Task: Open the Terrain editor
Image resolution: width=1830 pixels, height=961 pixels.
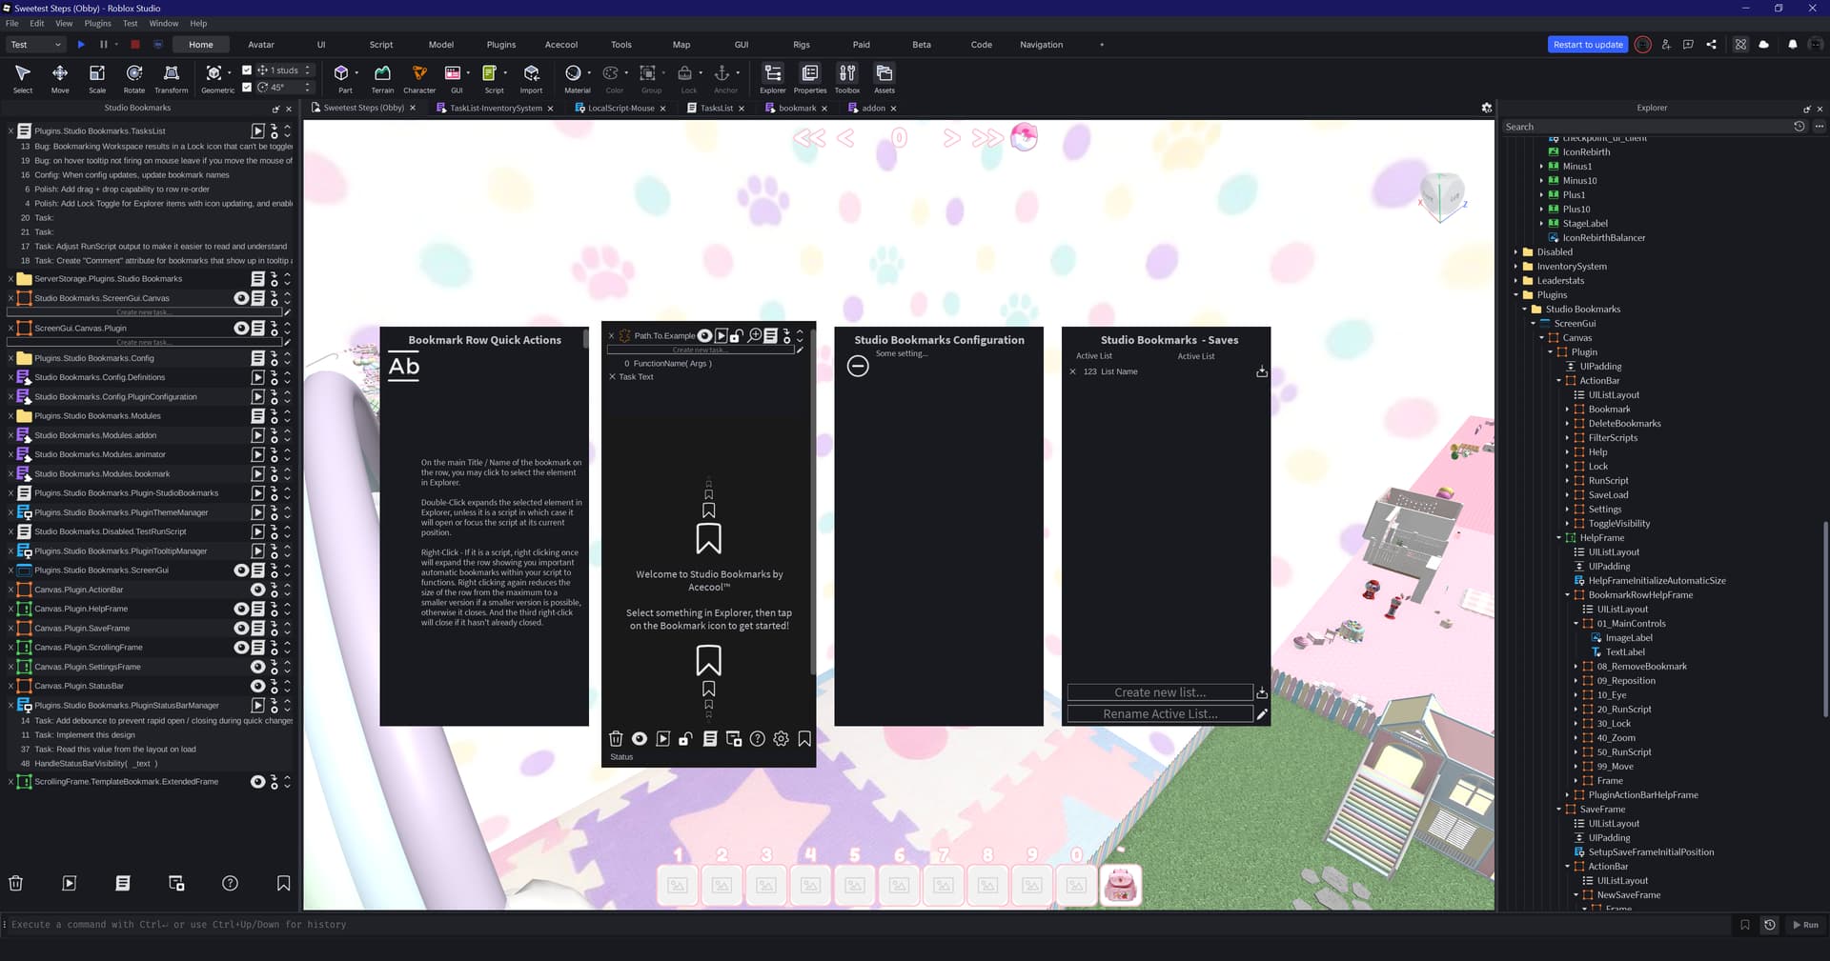Action: click(x=382, y=78)
